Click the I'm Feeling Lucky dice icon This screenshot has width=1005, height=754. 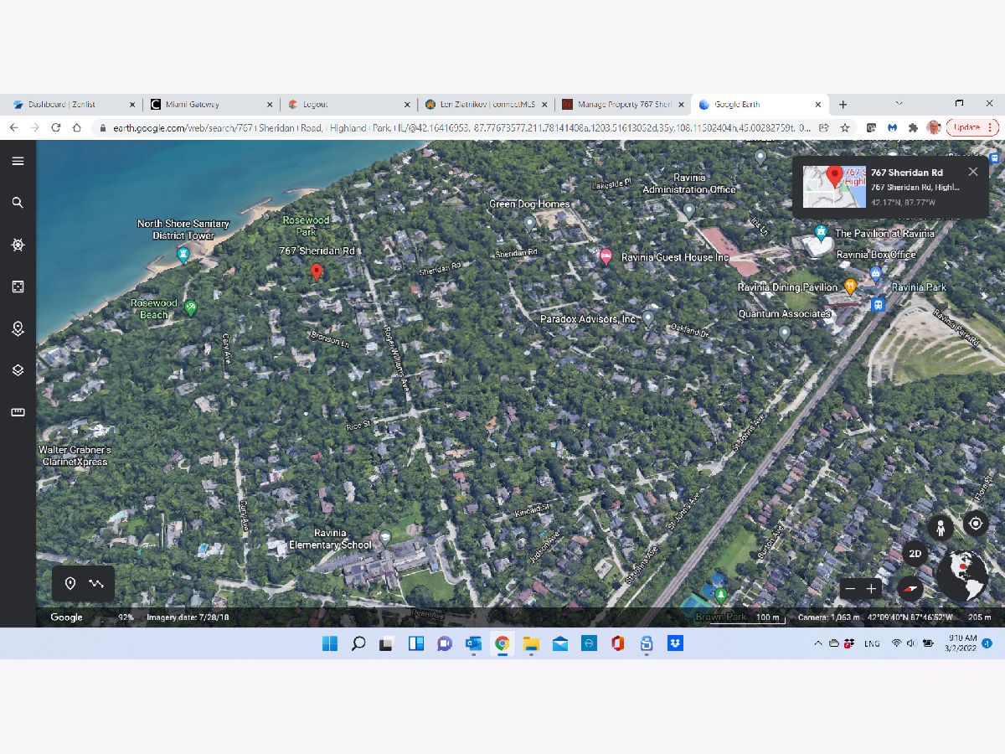pyautogui.click(x=18, y=287)
